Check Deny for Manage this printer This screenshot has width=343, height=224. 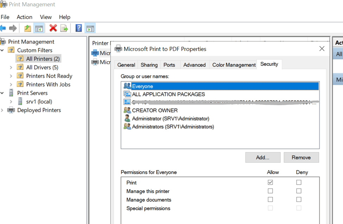[x=299, y=191]
